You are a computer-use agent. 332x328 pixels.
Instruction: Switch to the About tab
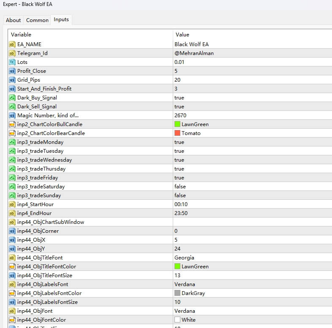point(13,20)
